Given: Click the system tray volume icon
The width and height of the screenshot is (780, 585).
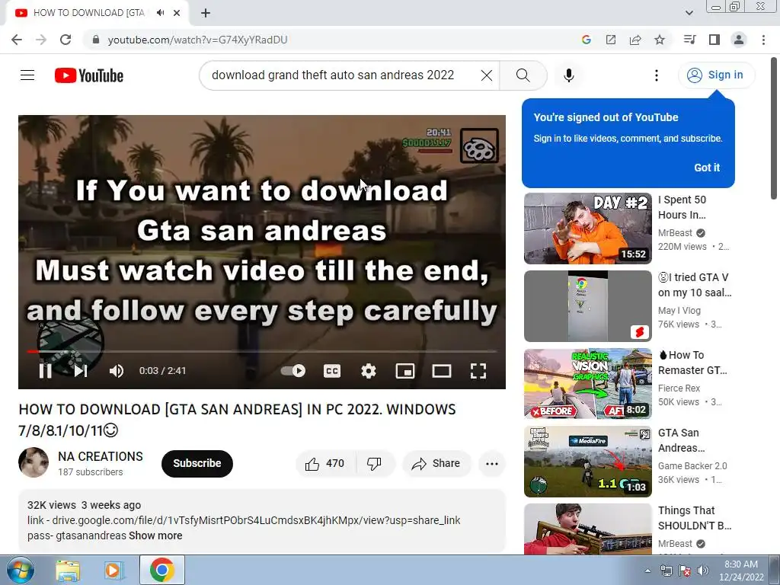Looking at the screenshot, I should [x=703, y=571].
